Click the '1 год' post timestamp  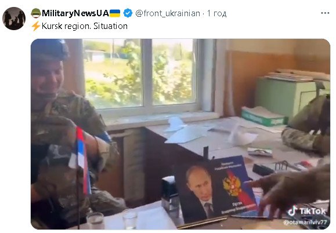pyautogui.click(x=216, y=13)
